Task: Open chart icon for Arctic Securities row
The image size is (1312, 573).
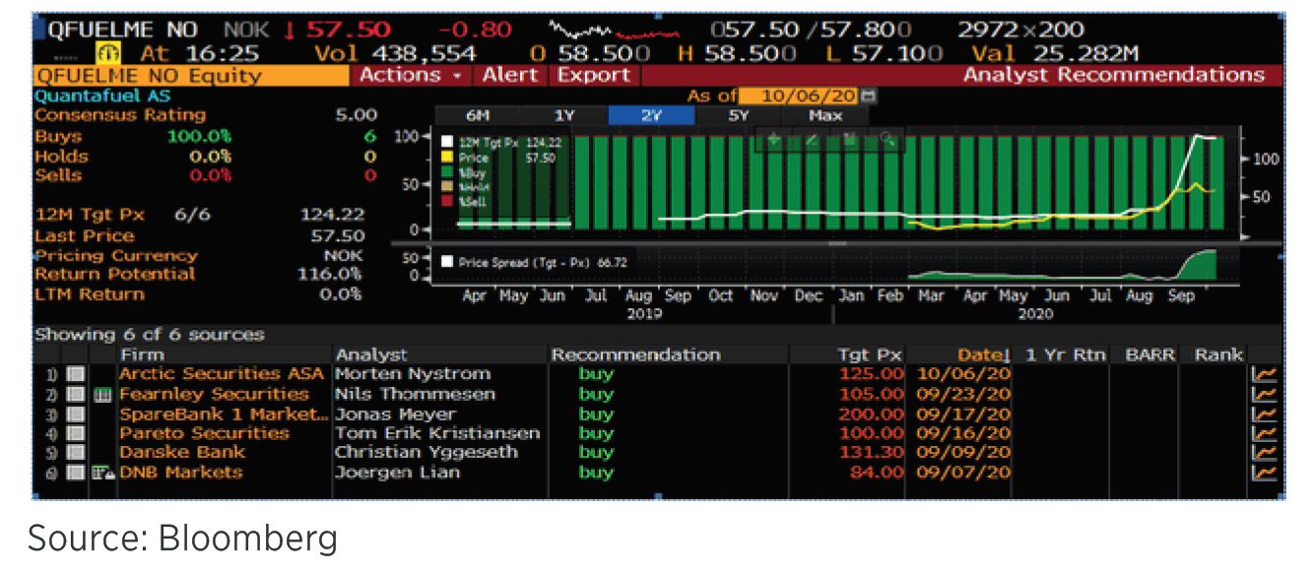Action: 1262,374
